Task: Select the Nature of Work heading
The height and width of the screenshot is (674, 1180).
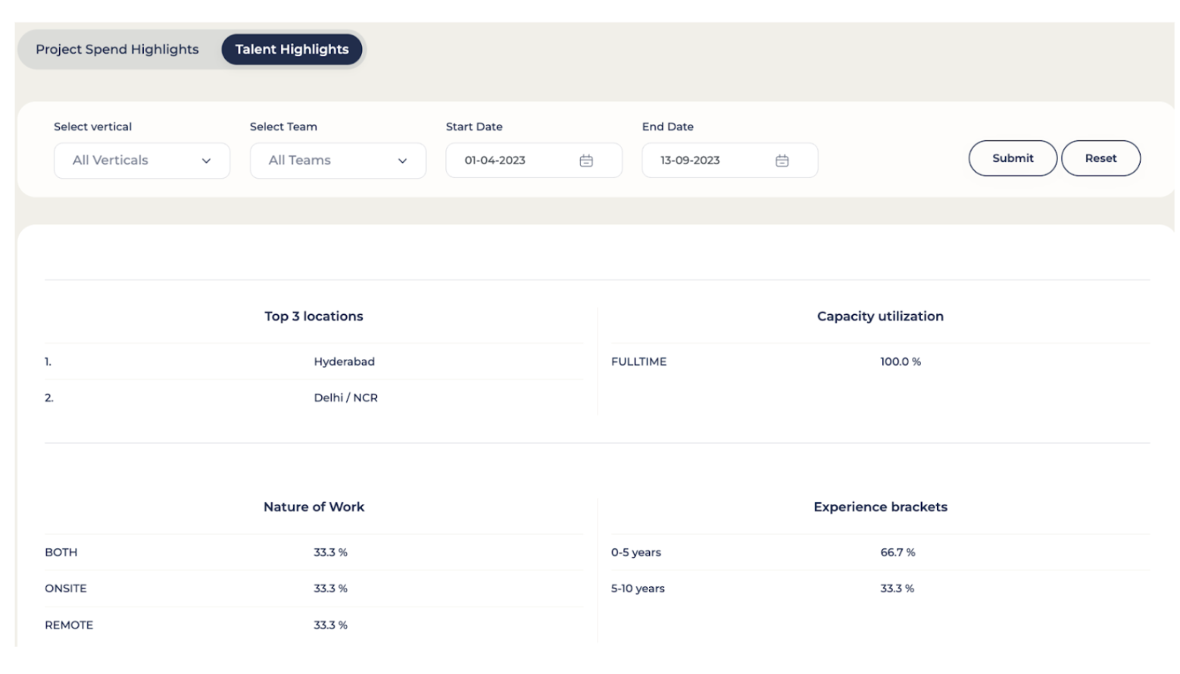Action: tap(314, 507)
